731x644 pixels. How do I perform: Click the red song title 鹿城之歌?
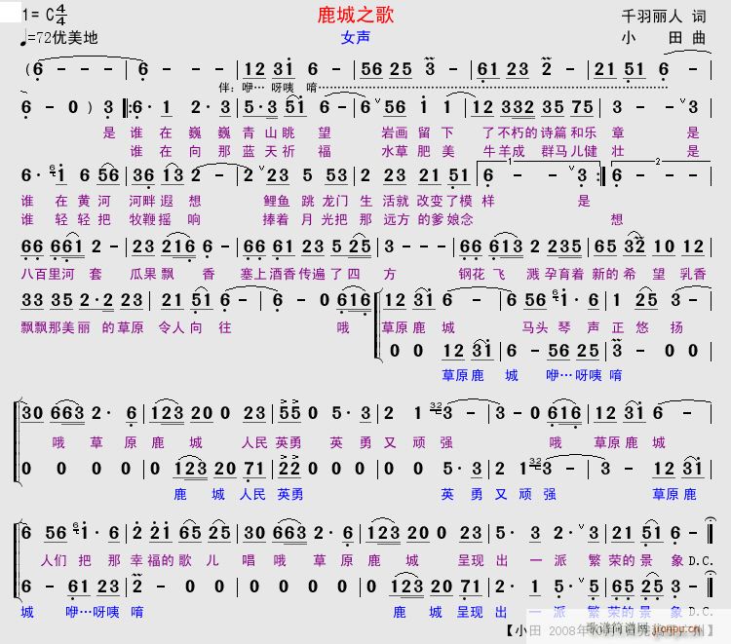pos(356,16)
